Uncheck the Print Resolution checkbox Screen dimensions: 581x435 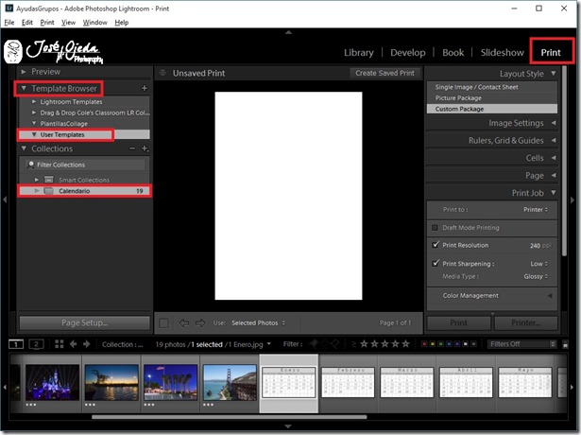tap(436, 245)
